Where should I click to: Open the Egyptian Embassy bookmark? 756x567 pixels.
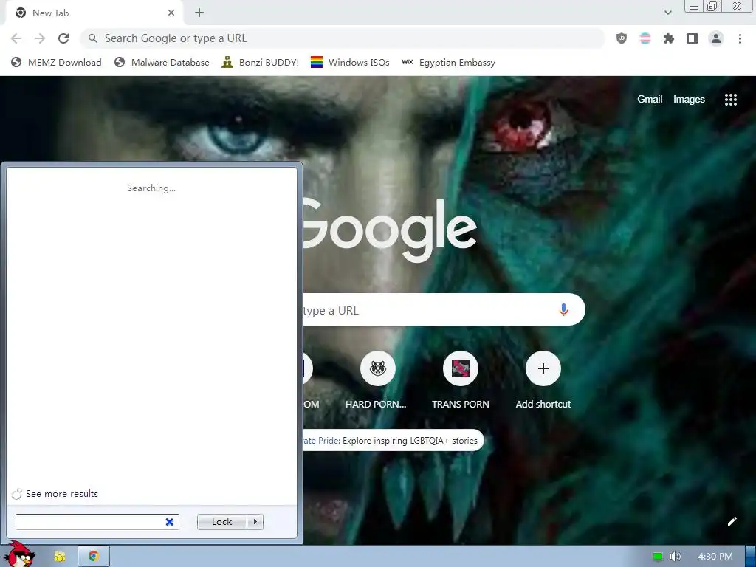pos(448,63)
